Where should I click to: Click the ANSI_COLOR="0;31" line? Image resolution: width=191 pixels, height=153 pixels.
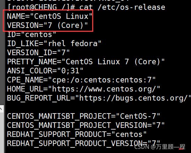pyautogui.click(x=45, y=71)
